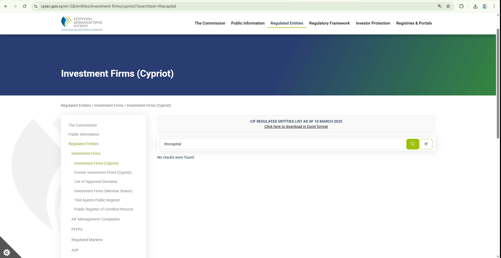This screenshot has width=501, height=258.
Task: Click the search field containing ifexcapital
Action: tap(282, 144)
